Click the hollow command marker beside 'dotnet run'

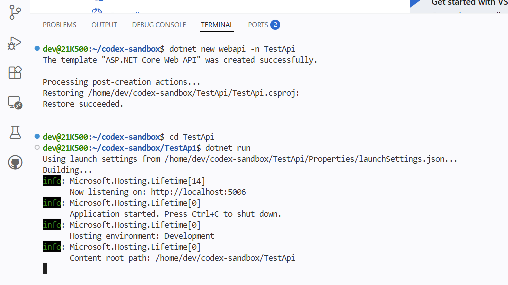[37, 148]
